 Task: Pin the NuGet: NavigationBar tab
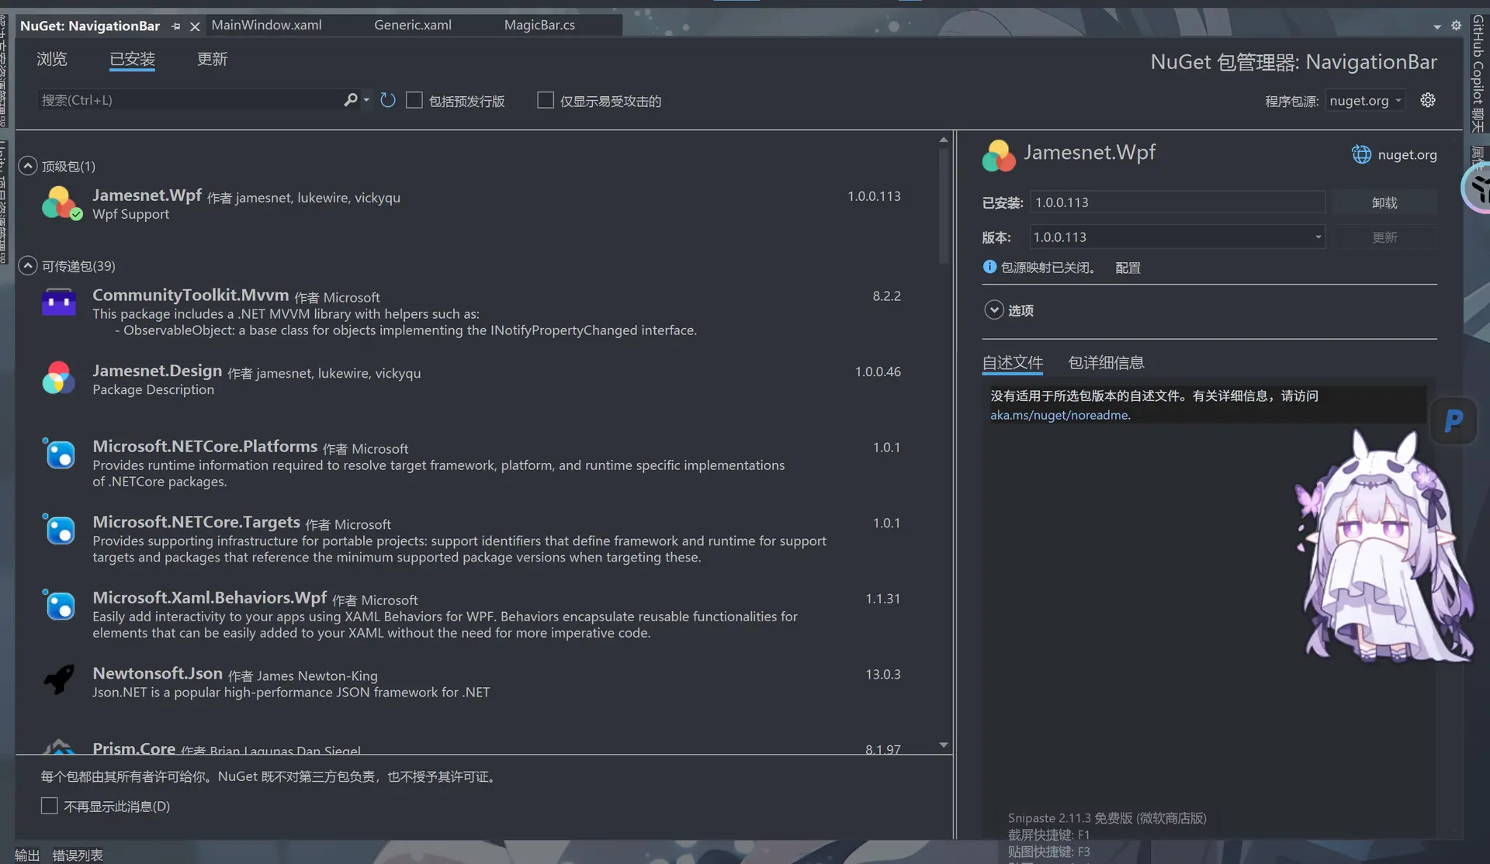[x=176, y=26]
